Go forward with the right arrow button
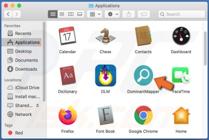 [x=16, y=14]
